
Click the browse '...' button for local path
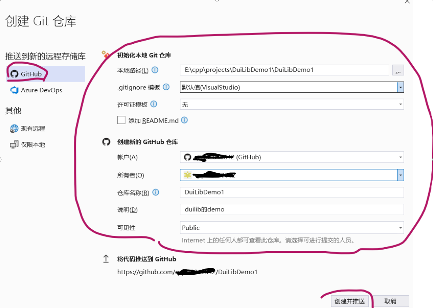[398, 70]
